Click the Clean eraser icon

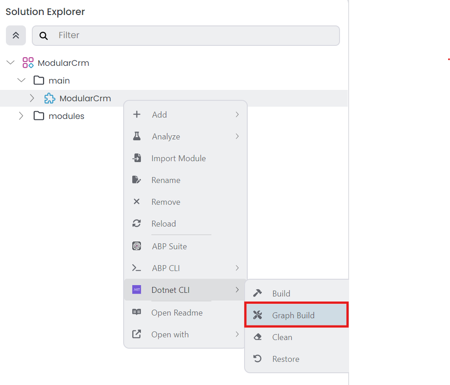pos(257,337)
